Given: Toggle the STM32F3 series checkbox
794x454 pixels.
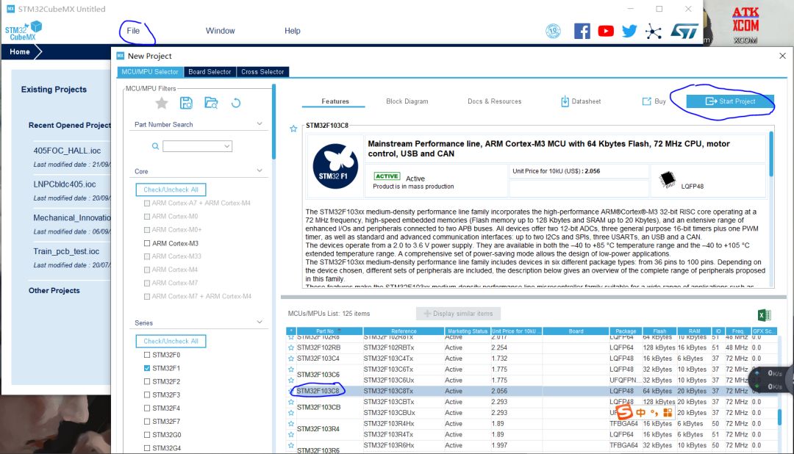Looking at the screenshot, I should click(147, 394).
